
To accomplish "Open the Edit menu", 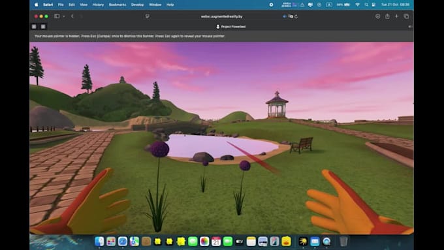I will coord(72,5).
